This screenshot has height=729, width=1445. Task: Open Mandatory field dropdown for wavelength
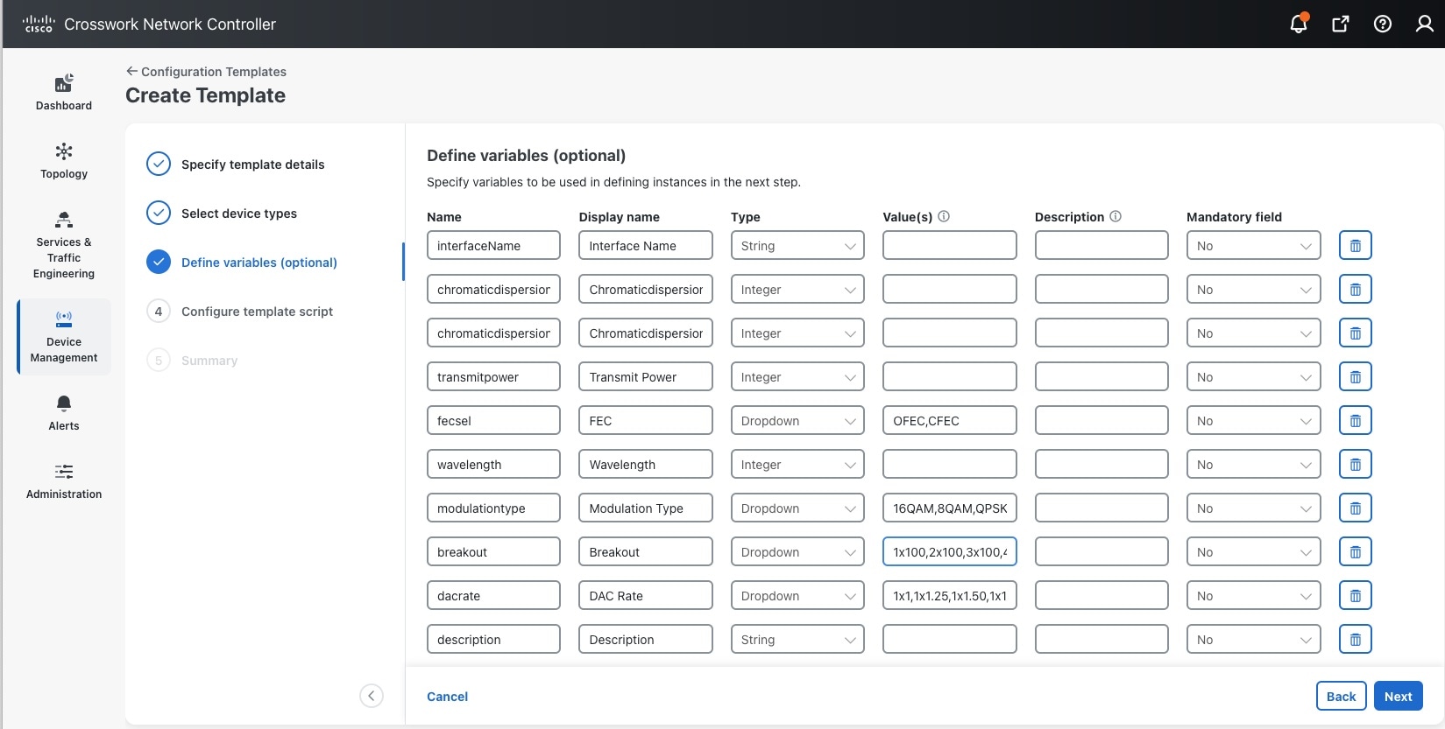coord(1253,464)
